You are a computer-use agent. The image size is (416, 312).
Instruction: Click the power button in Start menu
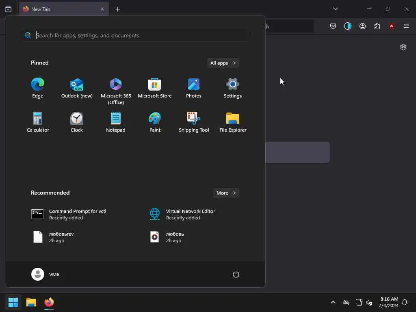[236, 274]
